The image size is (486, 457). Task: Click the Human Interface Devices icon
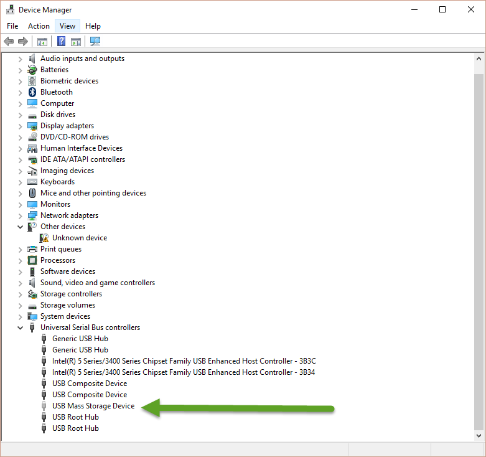[32, 149]
